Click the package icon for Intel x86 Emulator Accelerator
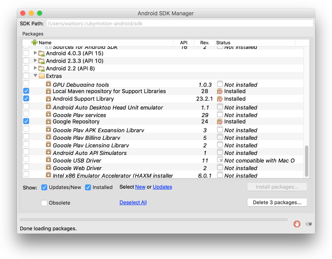 click(48, 175)
